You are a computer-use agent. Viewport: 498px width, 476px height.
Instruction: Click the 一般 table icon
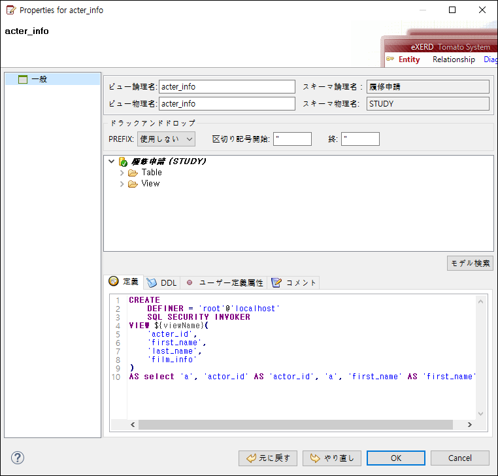(x=23, y=79)
